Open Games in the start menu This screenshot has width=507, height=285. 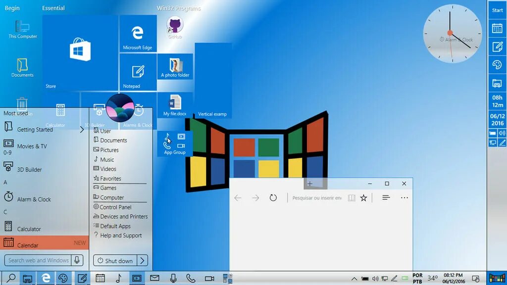coord(105,188)
